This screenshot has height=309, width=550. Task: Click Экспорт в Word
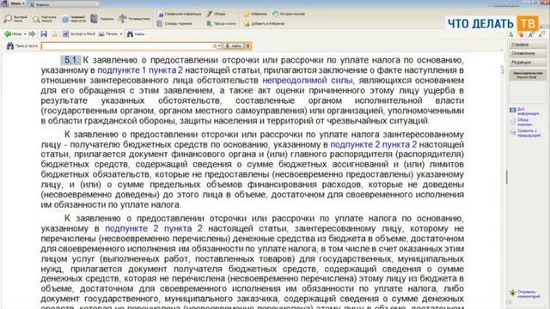[x=78, y=34]
